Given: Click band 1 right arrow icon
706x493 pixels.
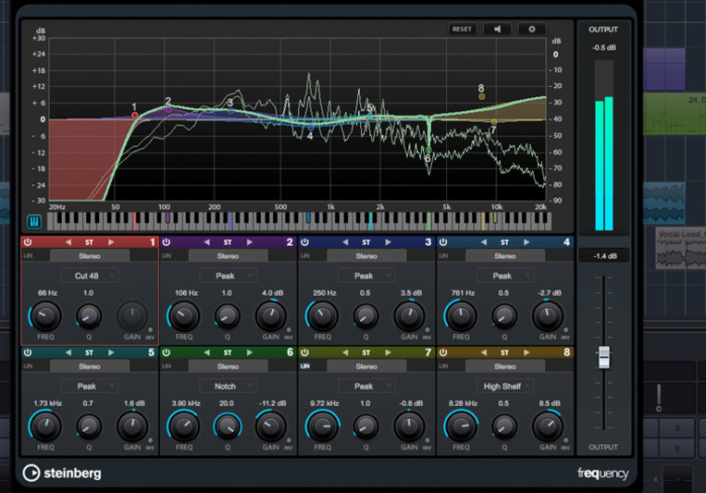Looking at the screenshot, I should pos(111,242).
